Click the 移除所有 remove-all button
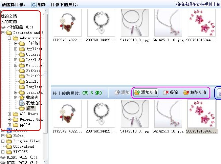221x164 pixels. point(195,93)
